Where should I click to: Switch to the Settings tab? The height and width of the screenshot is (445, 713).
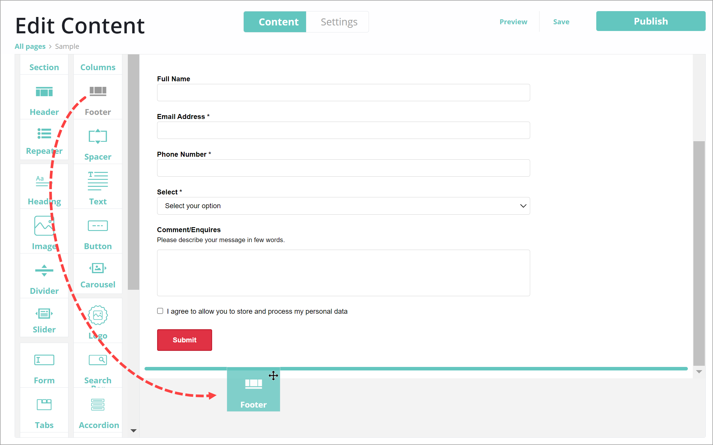click(339, 22)
